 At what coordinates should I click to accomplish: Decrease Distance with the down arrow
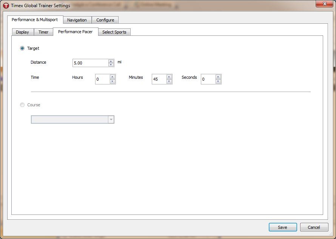111,64
